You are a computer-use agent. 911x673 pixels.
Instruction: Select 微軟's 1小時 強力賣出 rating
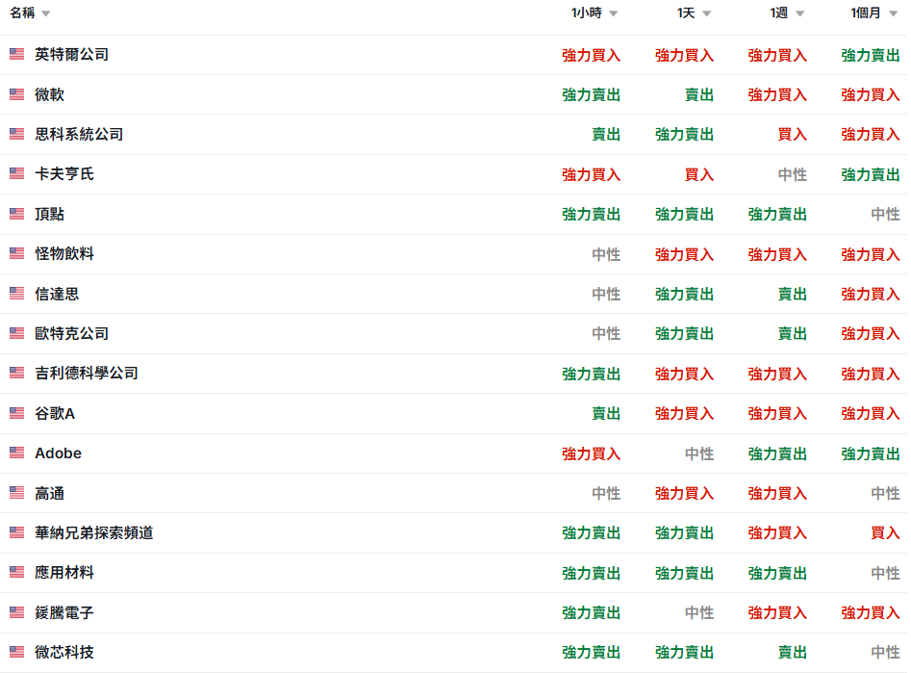(x=592, y=94)
